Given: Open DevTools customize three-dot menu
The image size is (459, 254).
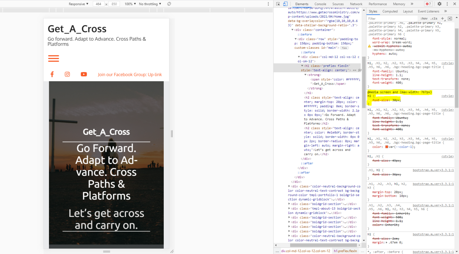Looking at the screenshot, I should pyautogui.click(x=447, y=4).
